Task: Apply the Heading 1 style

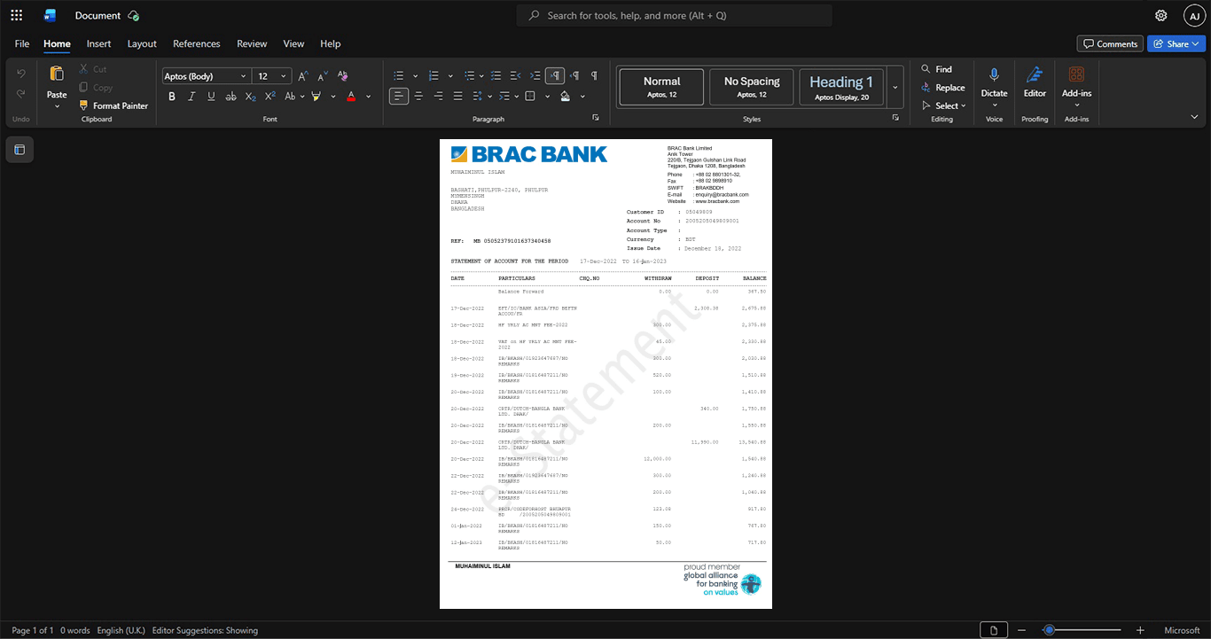Action: 841,87
